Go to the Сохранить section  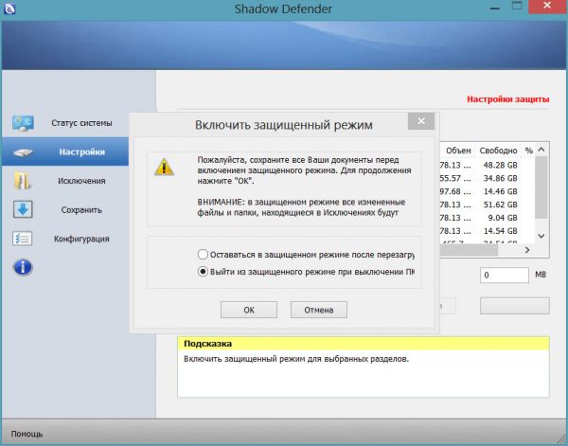(x=81, y=210)
